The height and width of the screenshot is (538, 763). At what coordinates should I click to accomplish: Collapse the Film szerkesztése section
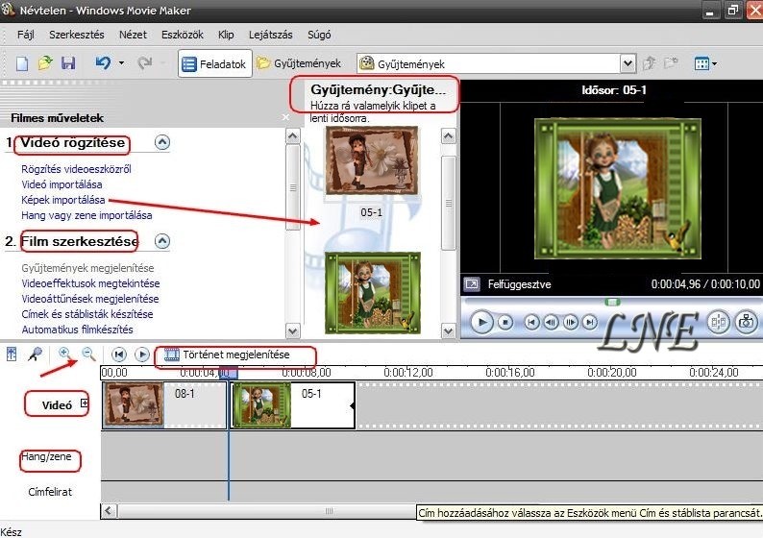[x=162, y=241]
